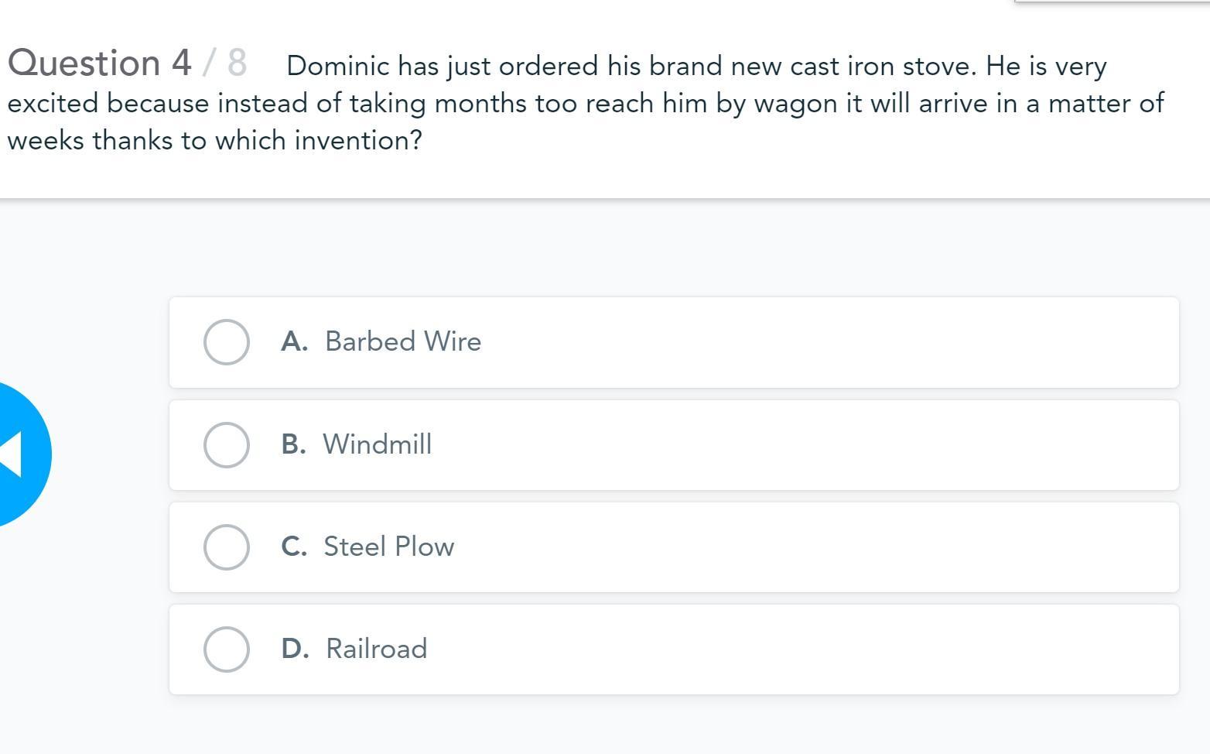Choose the Windmill radio button
1210x754 pixels.
[x=226, y=445]
